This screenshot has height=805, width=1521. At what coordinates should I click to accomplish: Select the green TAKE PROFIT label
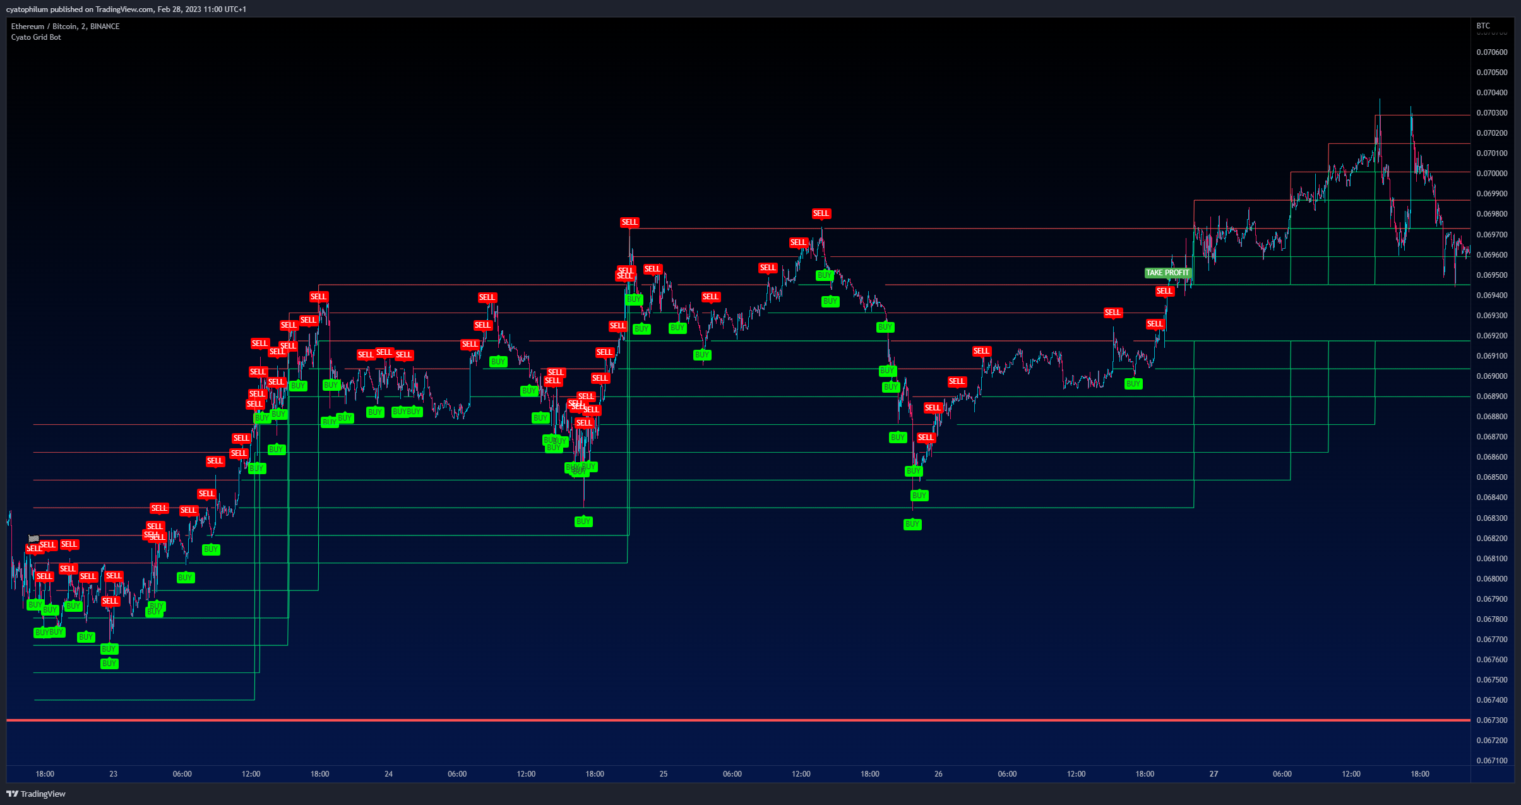1167,273
